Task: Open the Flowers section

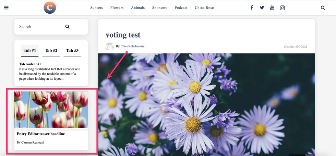Action: 117,8
